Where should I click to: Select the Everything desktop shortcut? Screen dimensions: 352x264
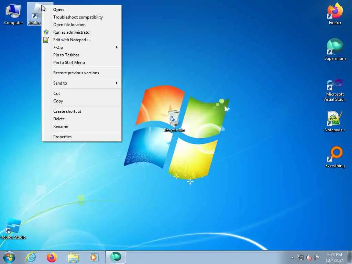point(335,157)
